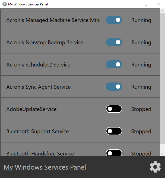Disable the Acronis Nonstop Backup Service toggle
This screenshot has width=165, height=178.
pyautogui.click(x=114, y=42)
